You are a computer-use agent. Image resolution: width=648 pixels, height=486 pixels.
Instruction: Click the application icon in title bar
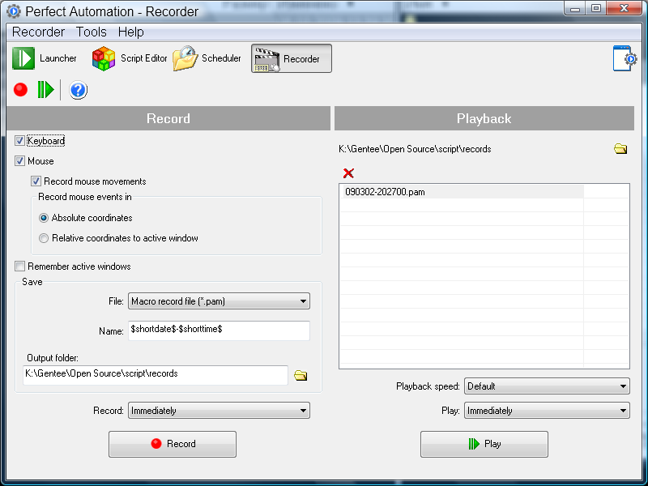tap(13, 11)
